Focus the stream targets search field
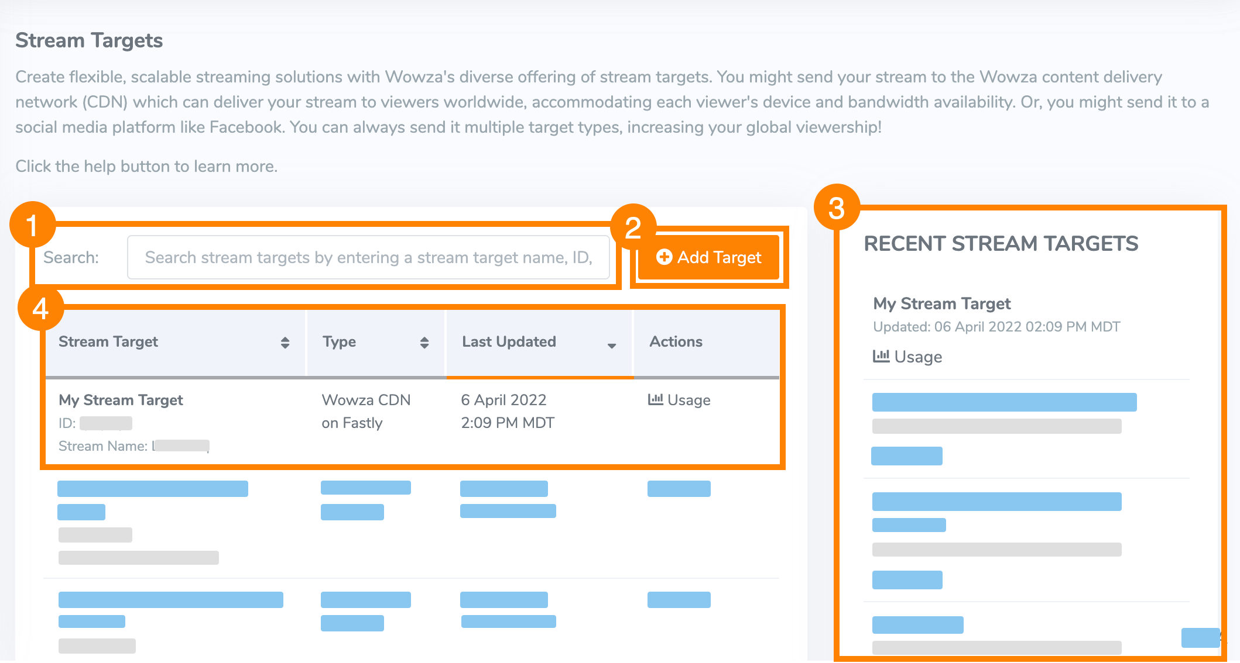The image size is (1240, 663). point(368,257)
